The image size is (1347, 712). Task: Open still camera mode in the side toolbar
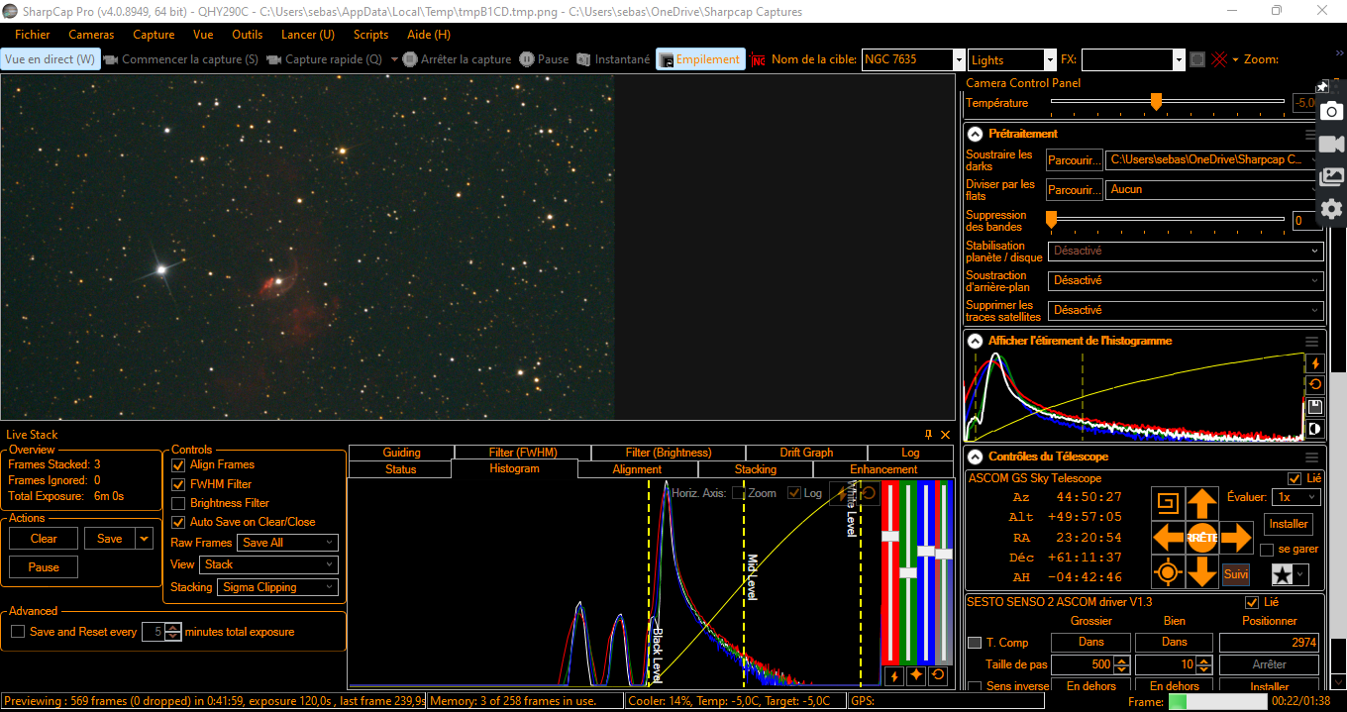1332,111
